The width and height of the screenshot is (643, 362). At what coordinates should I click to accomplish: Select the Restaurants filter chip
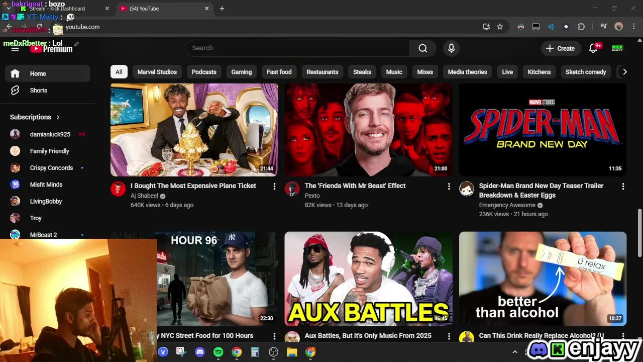pos(323,72)
